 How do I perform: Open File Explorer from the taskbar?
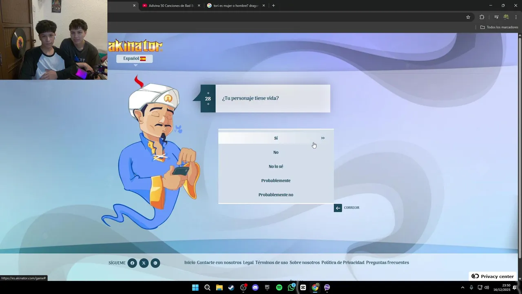coord(219,287)
